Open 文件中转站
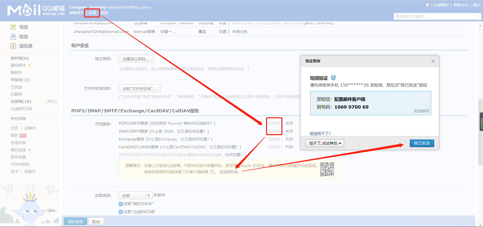 pyautogui.click(x=20, y=164)
